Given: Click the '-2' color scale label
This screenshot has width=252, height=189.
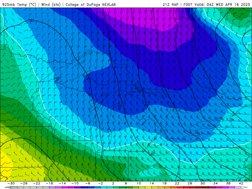Looking at the screenshot, I should pos(100,183).
